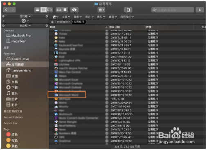Open the home favorites dropdown
The image size is (207, 150).
point(55,17)
